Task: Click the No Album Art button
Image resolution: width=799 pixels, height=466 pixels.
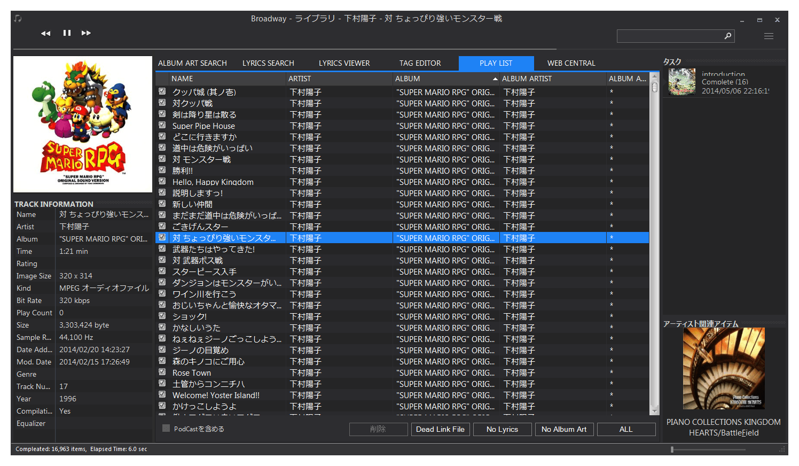Action: pyautogui.click(x=564, y=429)
